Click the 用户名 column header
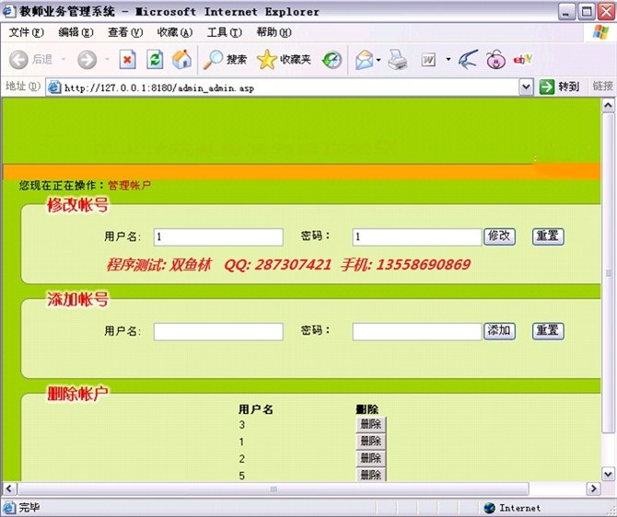 (256, 409)
